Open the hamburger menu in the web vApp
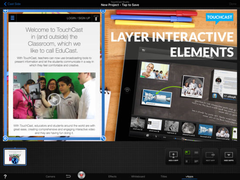This screenshot has height=180, width=240. (x=13, y=18)
